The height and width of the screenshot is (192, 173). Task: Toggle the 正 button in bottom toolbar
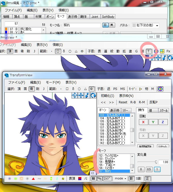(147, 179)
